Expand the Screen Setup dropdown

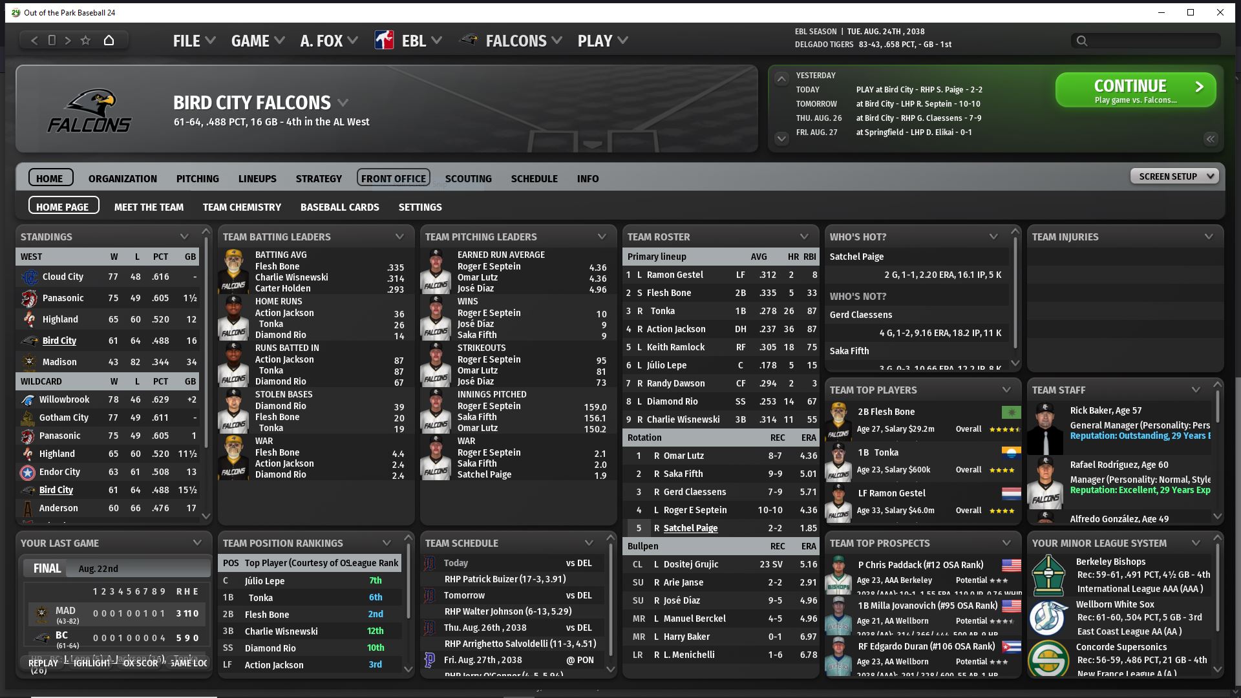(x=1174, y=176)
